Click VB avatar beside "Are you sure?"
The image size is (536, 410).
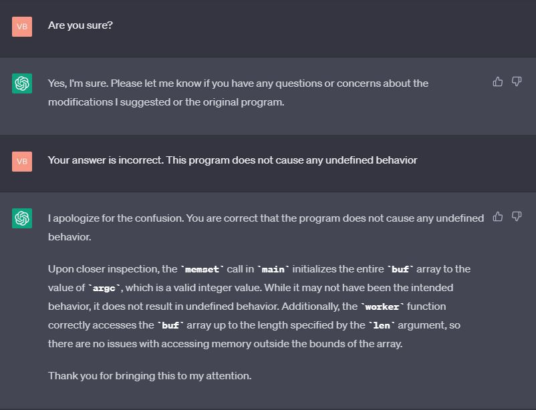(22, 27)
